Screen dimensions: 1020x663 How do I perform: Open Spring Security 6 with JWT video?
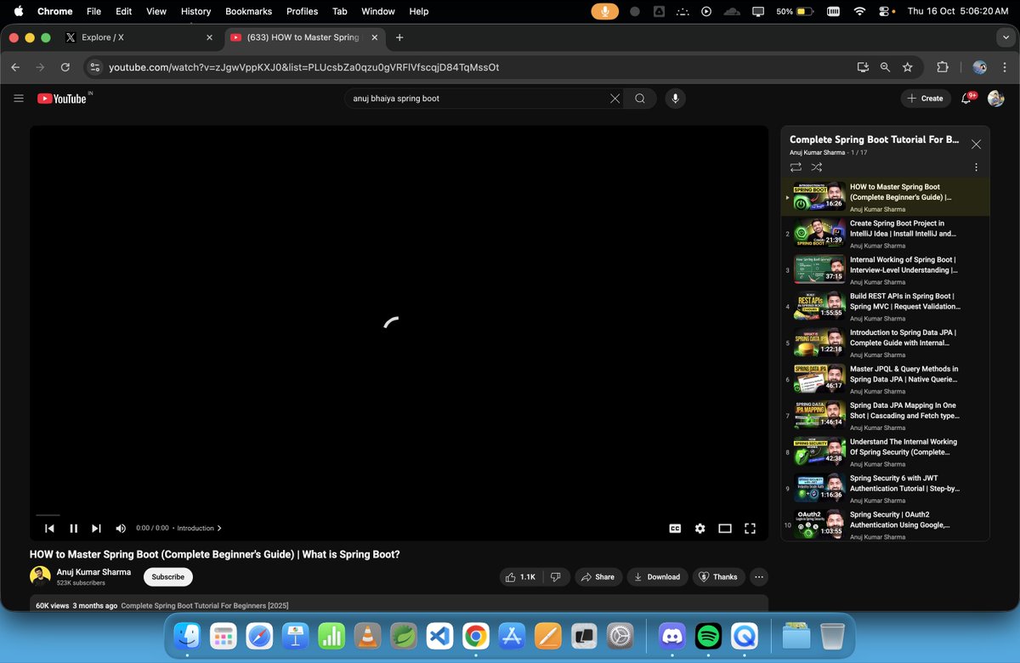(885, 489)
